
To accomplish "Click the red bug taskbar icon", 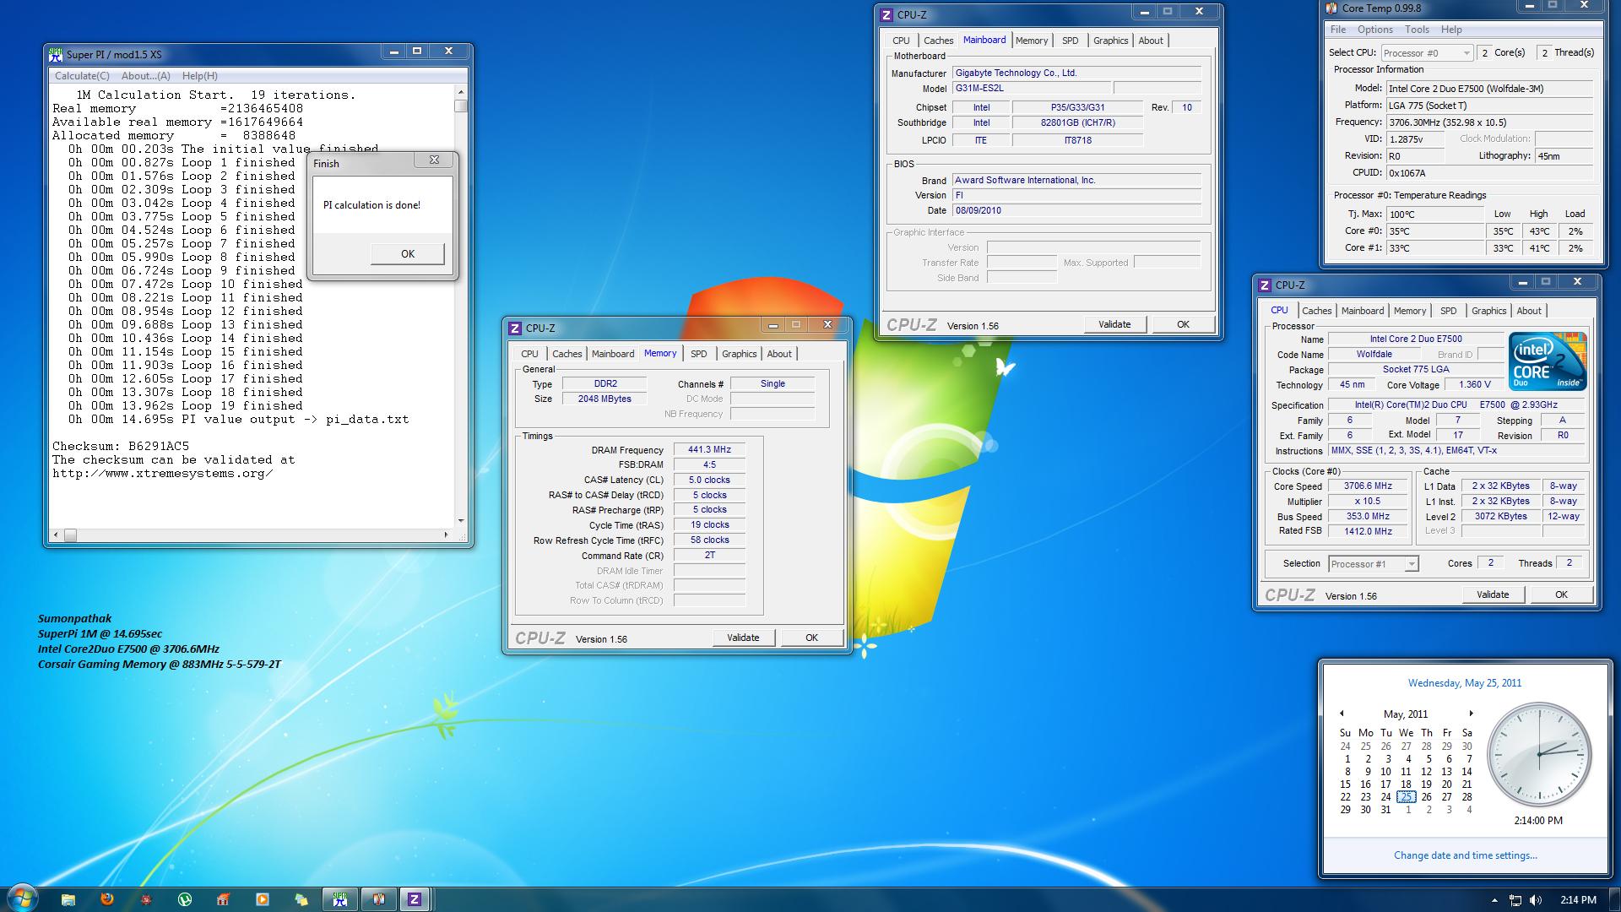I will tap(146, 899).
